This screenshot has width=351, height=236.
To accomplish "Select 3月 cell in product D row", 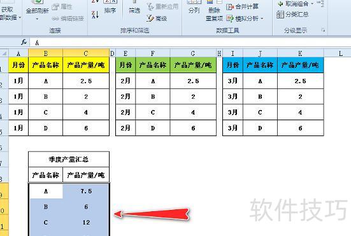I will tap(233, 128).
